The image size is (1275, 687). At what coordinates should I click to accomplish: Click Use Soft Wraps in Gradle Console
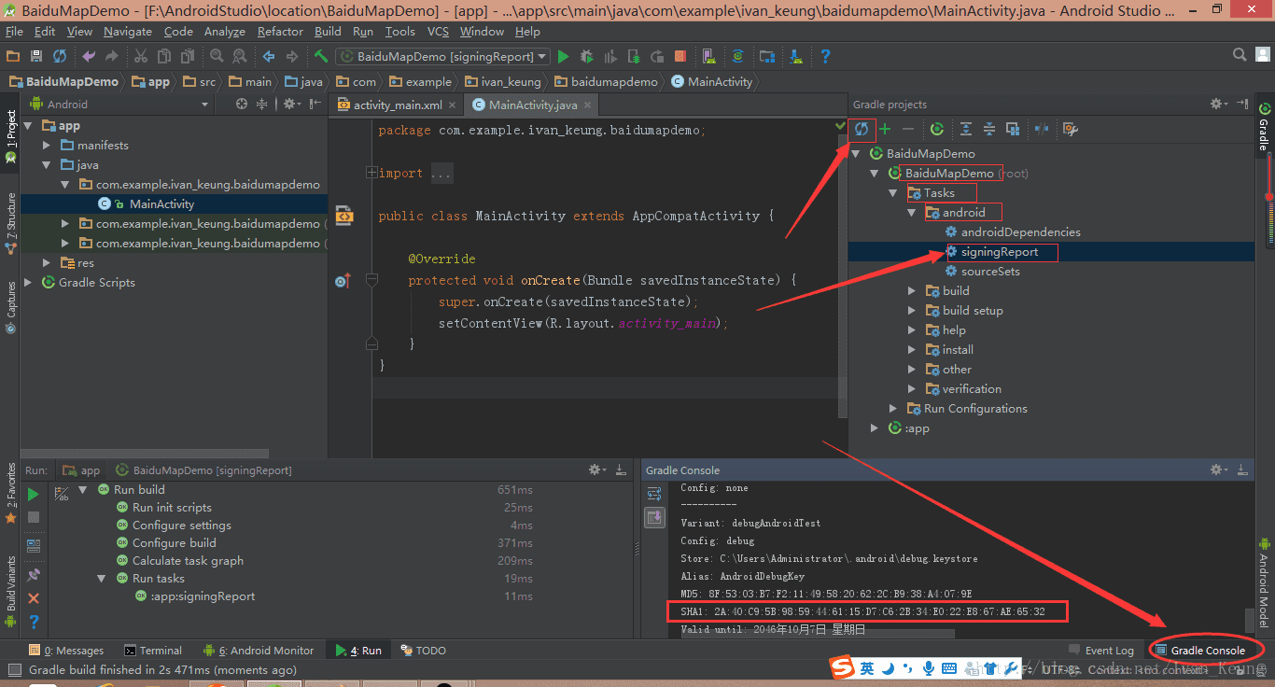pos(654,494)
